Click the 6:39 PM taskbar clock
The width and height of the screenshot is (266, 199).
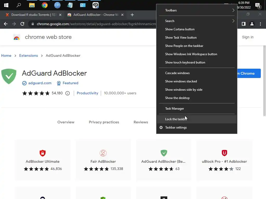tap(244, 3)
